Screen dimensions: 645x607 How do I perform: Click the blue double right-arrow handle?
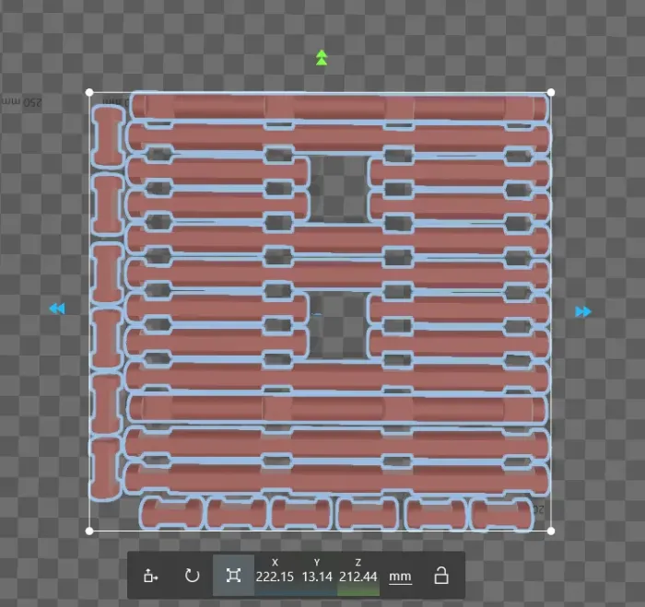pyautogui.click(x=583, y=311)
